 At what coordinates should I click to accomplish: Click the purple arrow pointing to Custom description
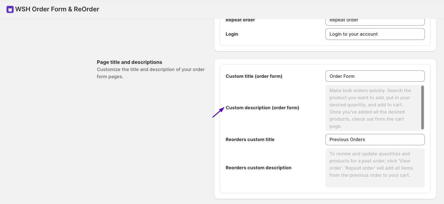click(x=218, y=112)
